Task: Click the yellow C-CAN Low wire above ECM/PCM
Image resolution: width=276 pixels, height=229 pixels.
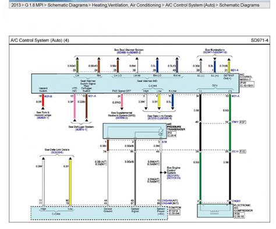Action: tap(70, 182)
